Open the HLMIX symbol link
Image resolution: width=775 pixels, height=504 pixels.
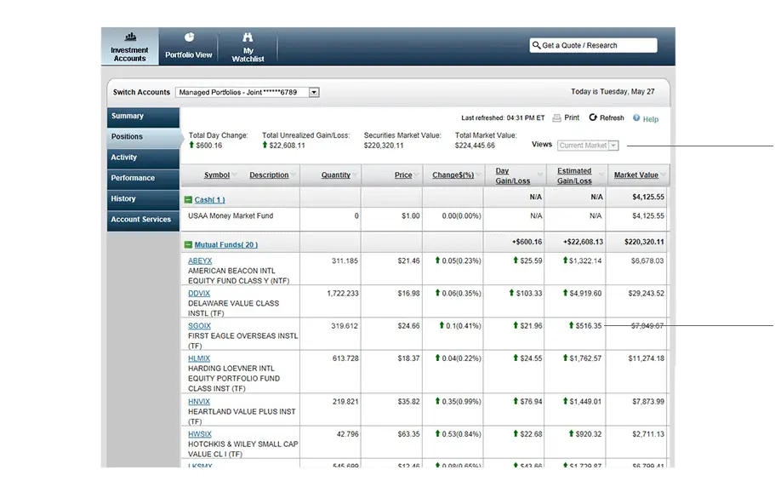point(199,358)
